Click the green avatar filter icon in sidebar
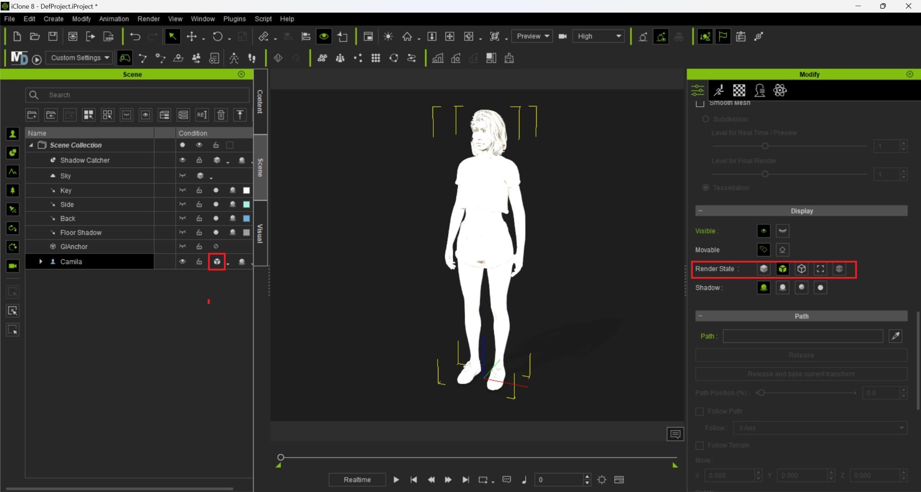The width and height of the screenshot is (921, 492). pyautogui.click(x=12, y=134)
